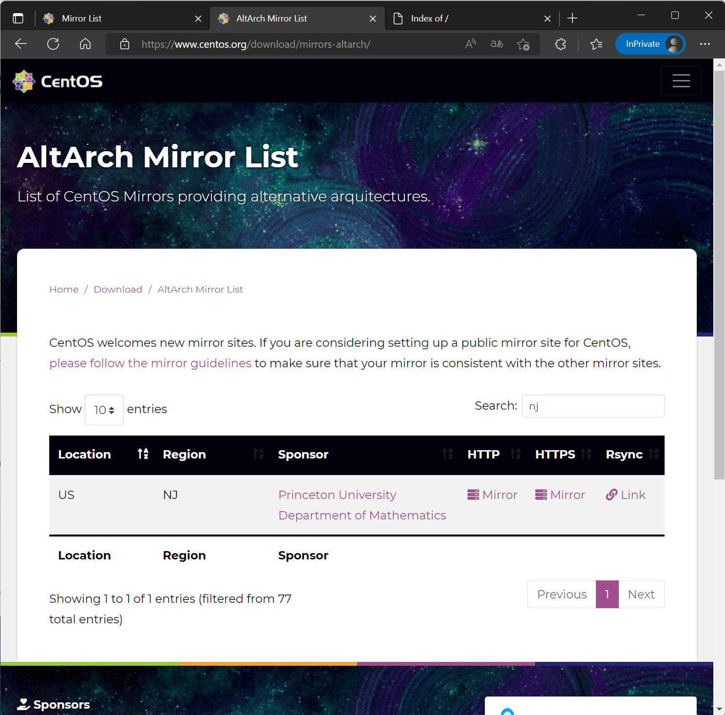Click the AltArch Mirror List breadcrumb text

pos(200,289)
